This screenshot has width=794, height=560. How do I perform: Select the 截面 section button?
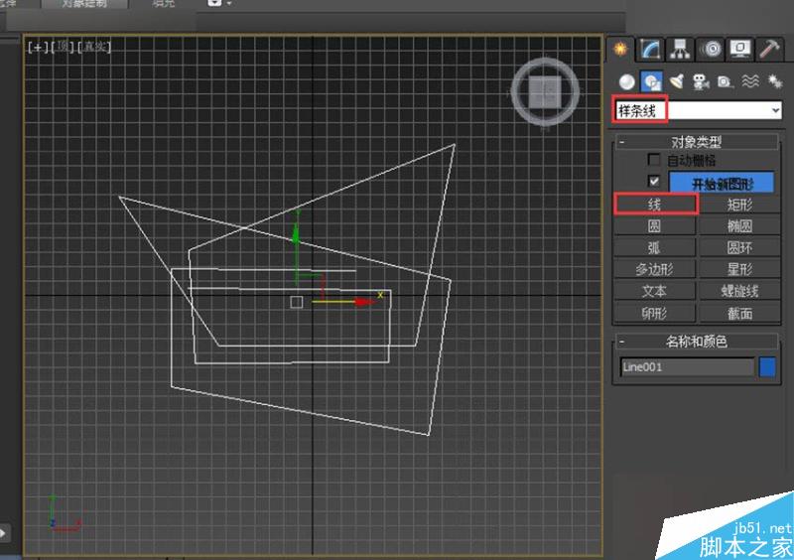click(739, 314)
